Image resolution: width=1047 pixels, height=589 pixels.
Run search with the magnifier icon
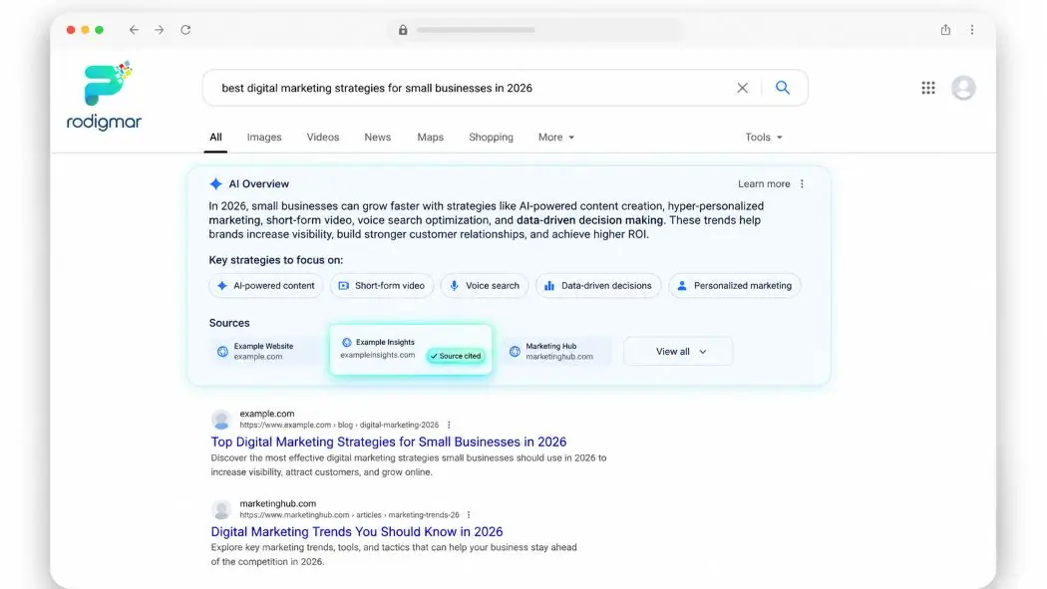tap(783, 88)
